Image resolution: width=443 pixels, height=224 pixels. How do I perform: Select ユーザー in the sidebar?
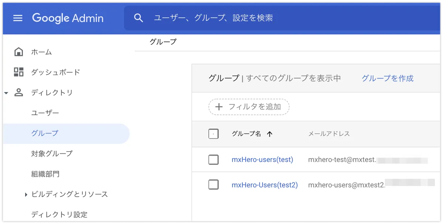(x=45, y=113)
